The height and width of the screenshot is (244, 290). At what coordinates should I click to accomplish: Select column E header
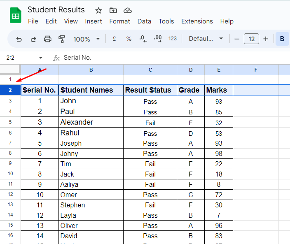[219, 70]
